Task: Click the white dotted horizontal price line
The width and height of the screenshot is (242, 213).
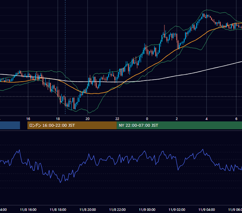Action: click(x=121, y=97)
